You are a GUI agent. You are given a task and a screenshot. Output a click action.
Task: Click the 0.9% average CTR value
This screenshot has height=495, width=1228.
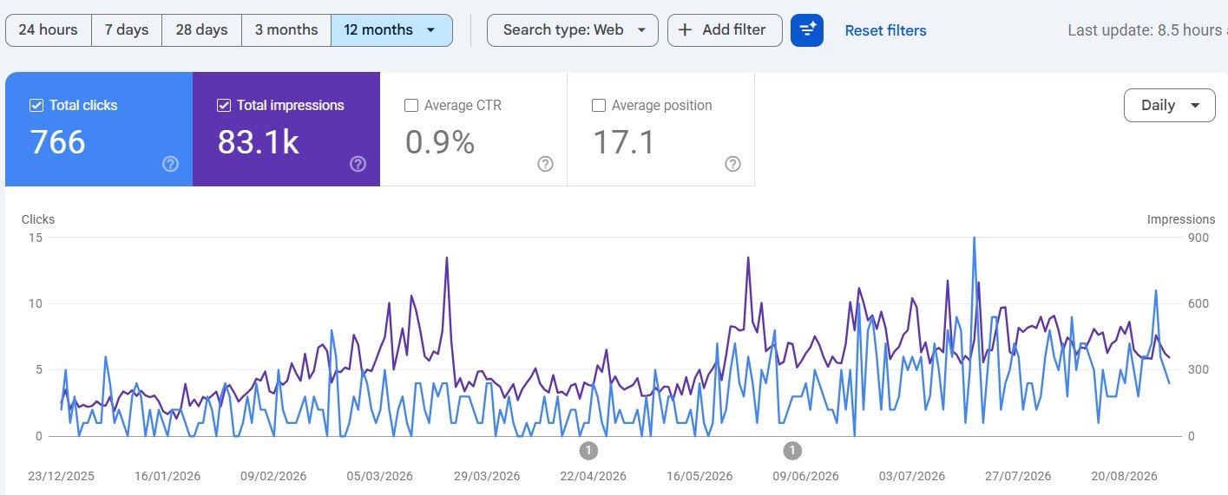440,142
